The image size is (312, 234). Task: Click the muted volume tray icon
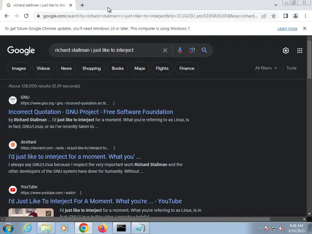pos(281,229)
